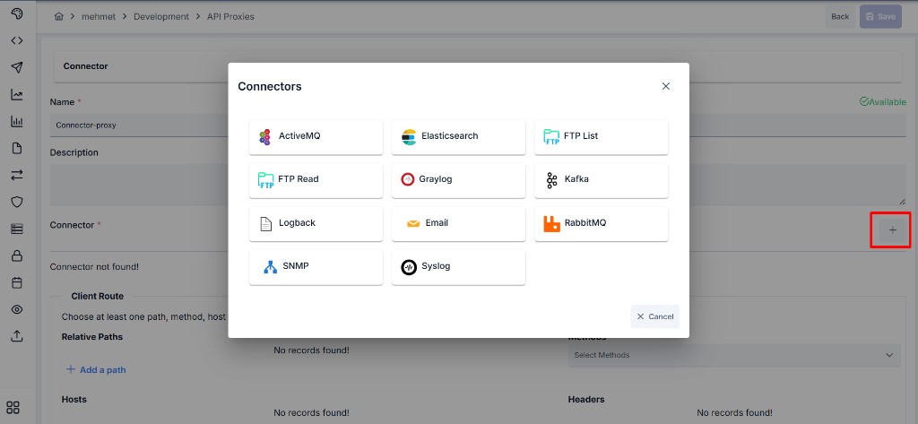Choose the FTP Read connector
Screen dimensions: 918x424
point(316,180)
